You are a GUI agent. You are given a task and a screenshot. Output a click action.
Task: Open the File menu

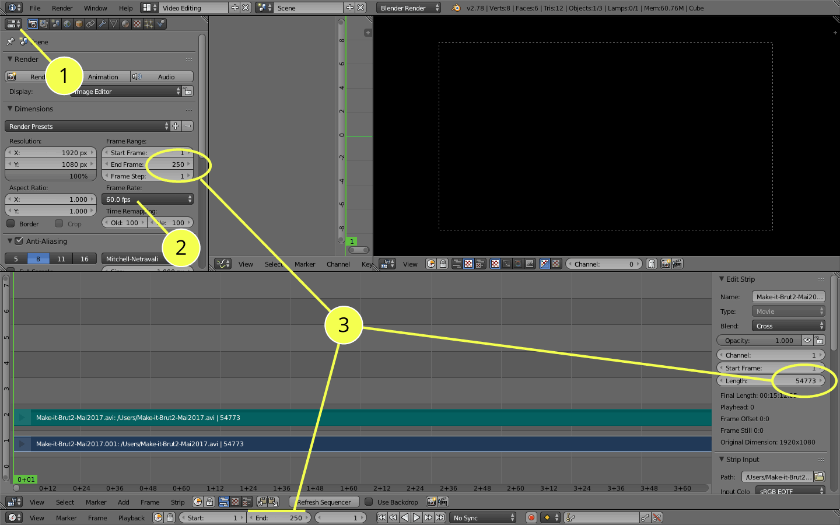[x=35, y=8]
